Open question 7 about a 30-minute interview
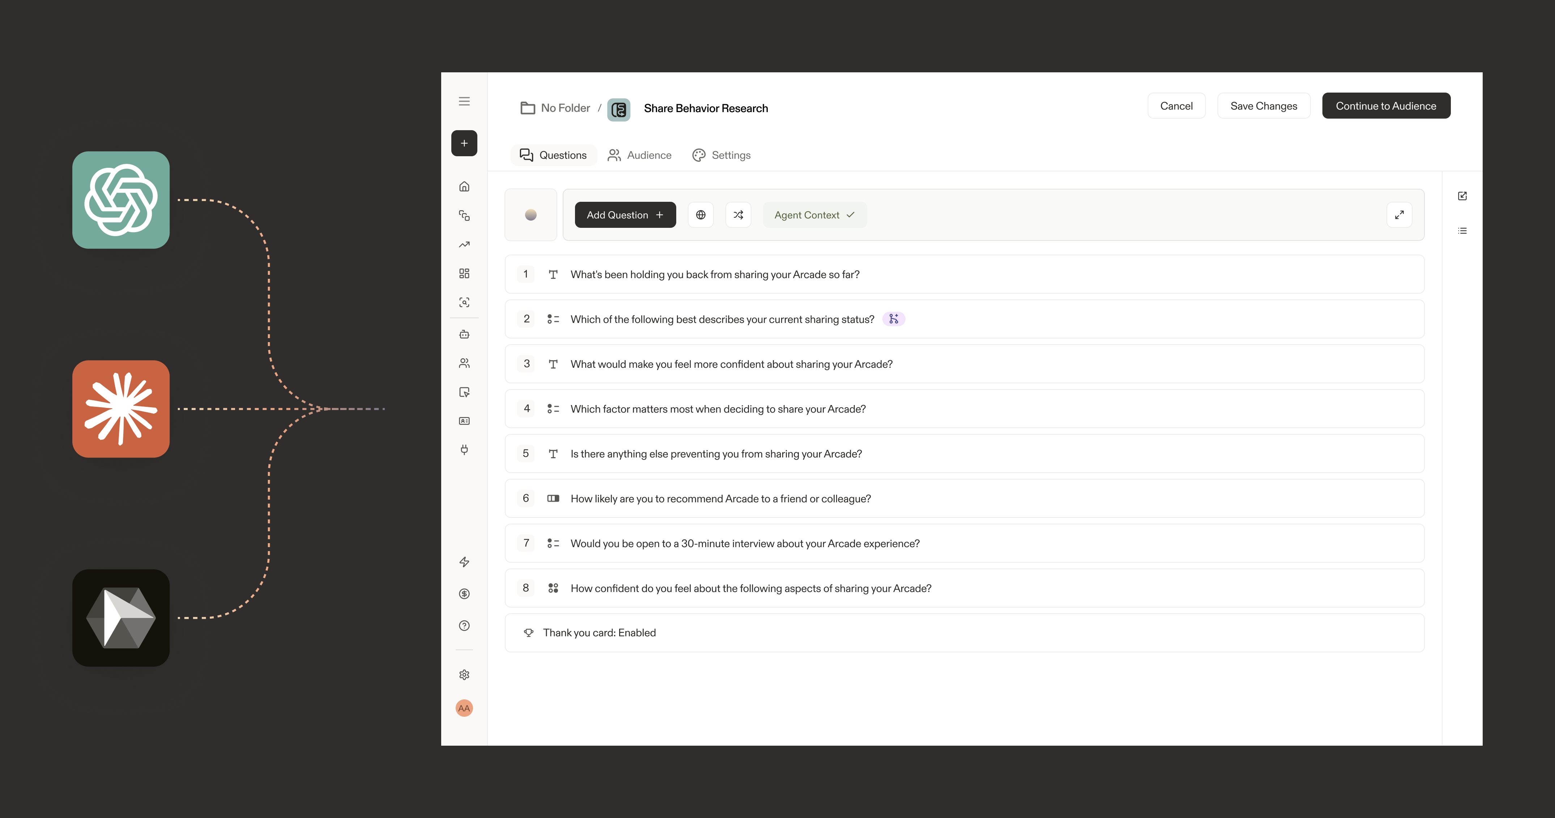This screenshot has width=1555, height=818. coord(964,543)
